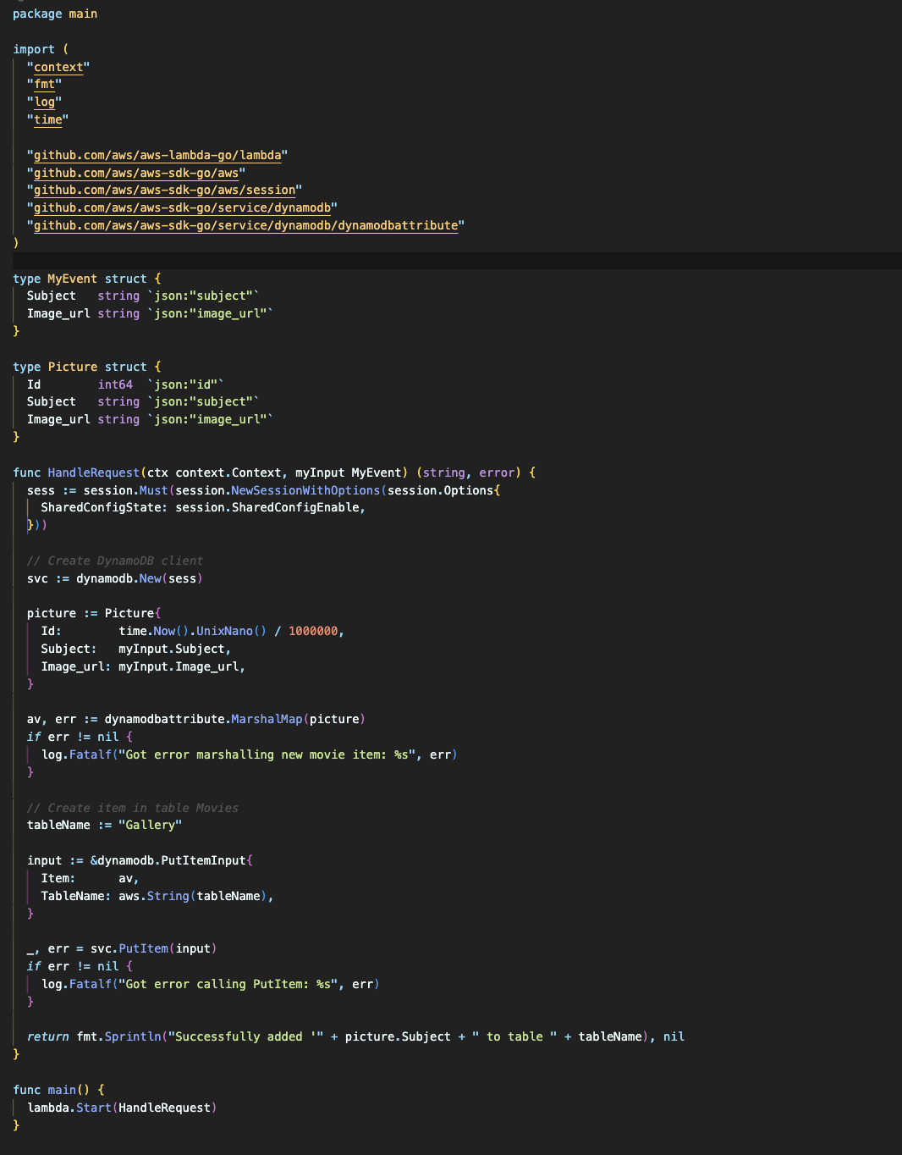This screenshot has width=902, height=1155.
Task: Open the import link ending in service/dynamodb
Action: pos(182,208)
